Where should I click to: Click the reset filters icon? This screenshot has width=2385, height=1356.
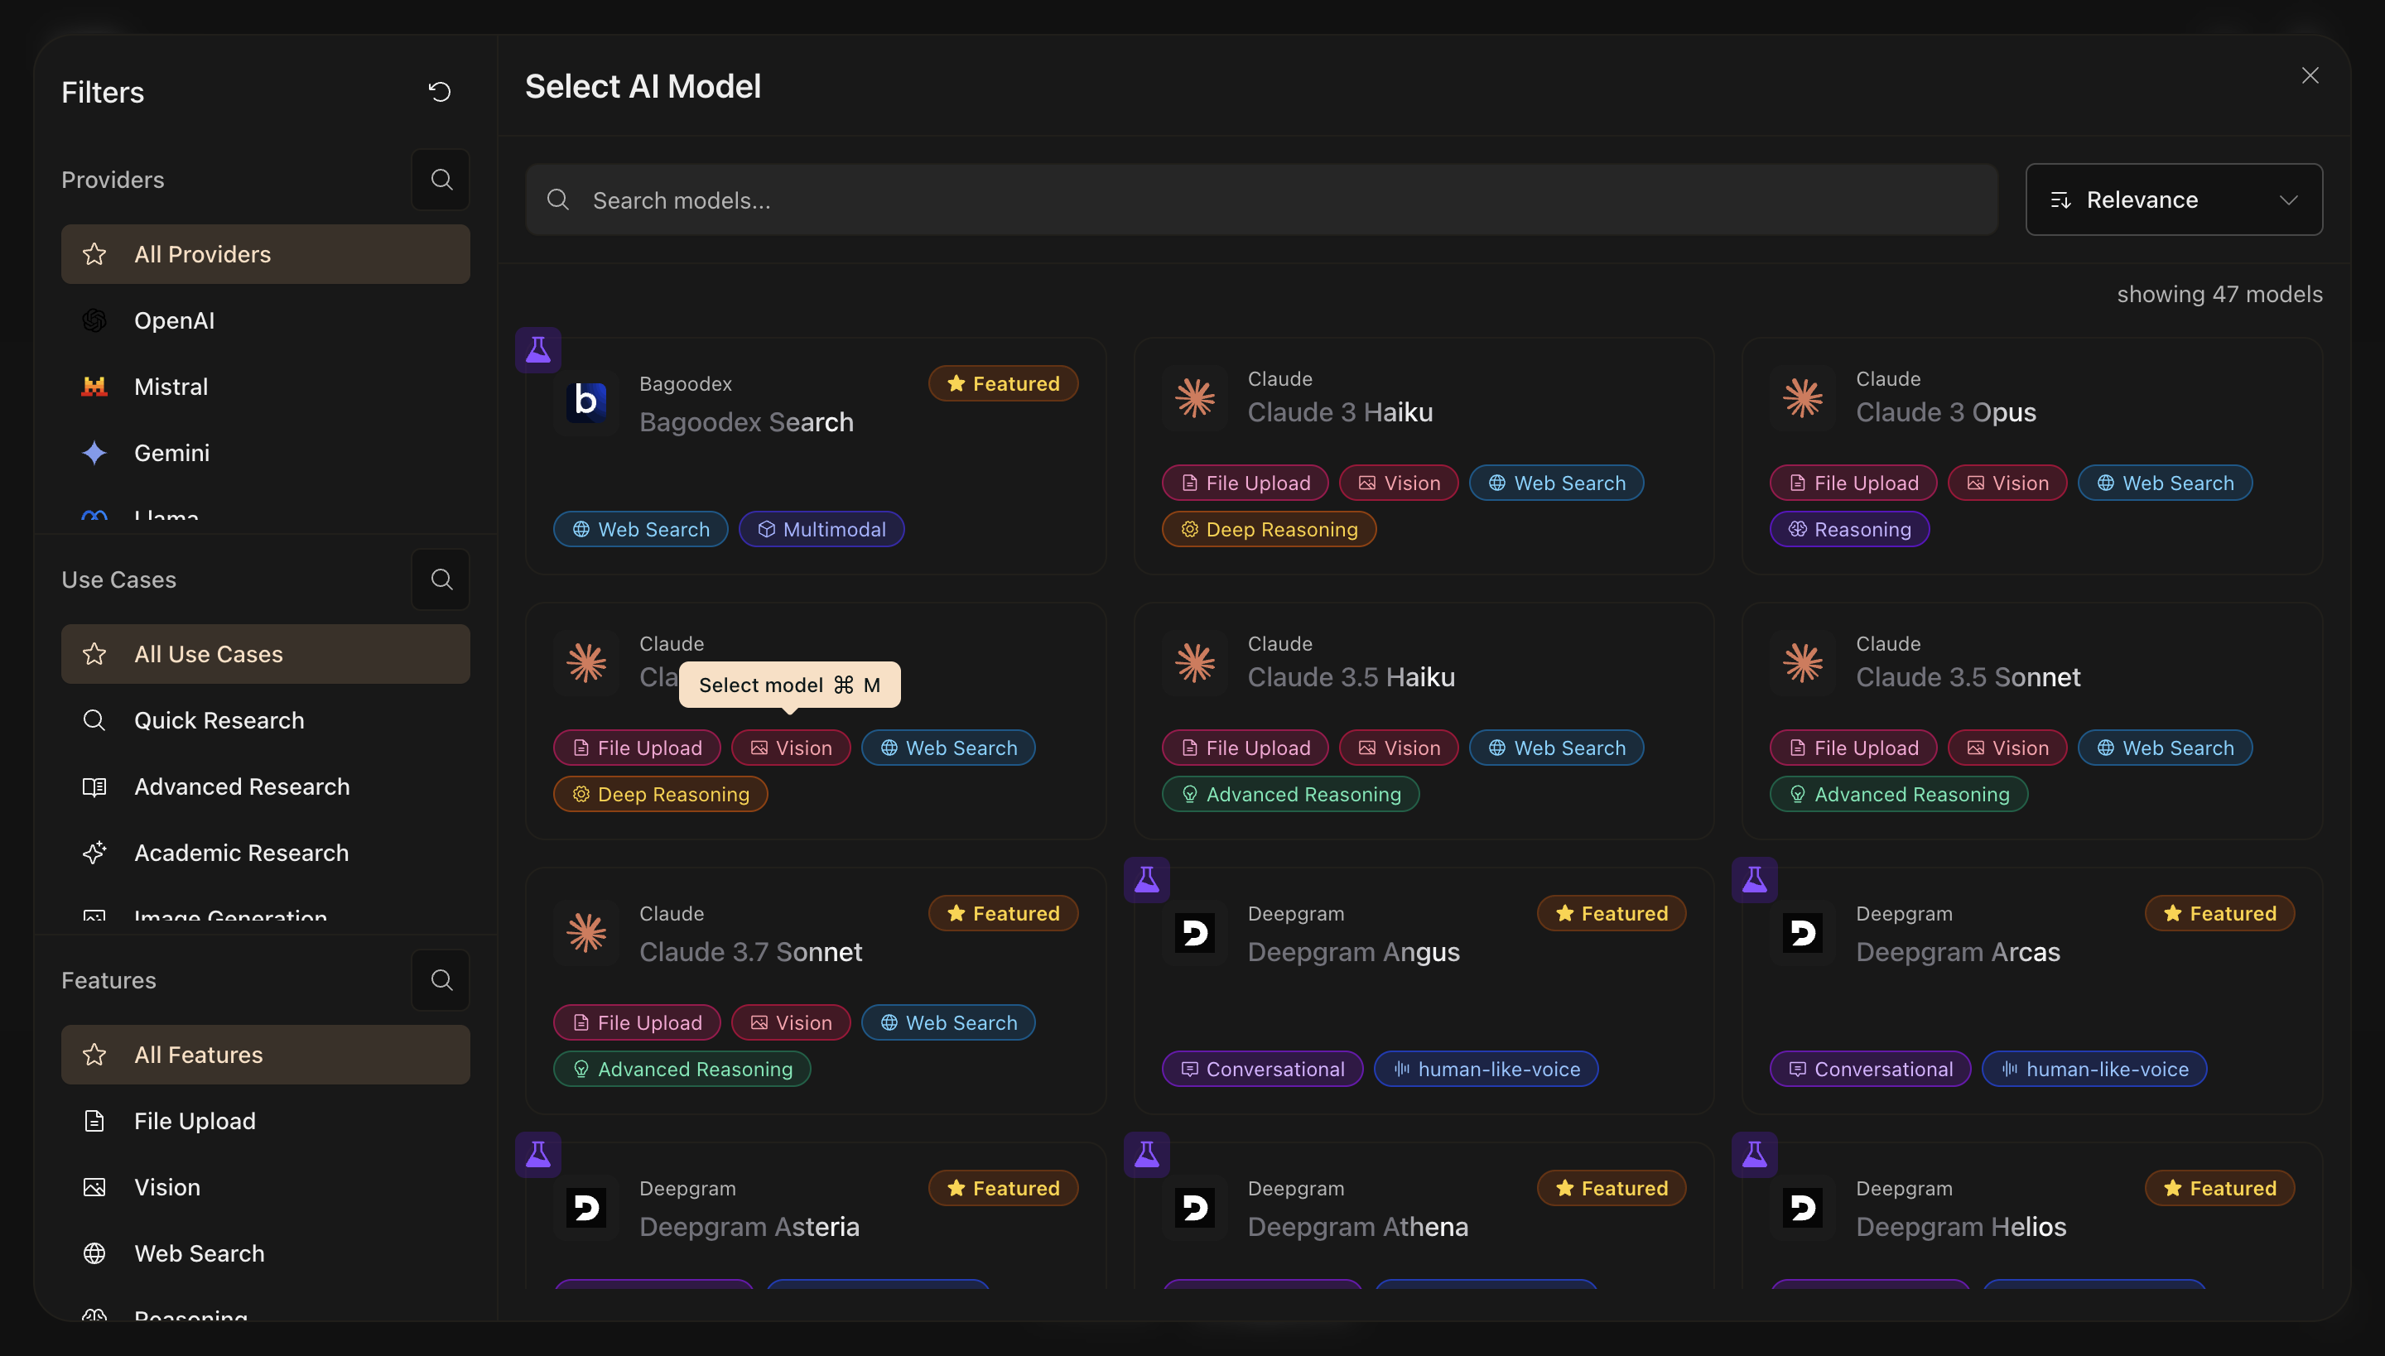(439, 91)
